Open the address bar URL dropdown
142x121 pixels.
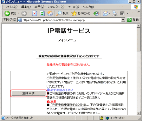[123, 20]
